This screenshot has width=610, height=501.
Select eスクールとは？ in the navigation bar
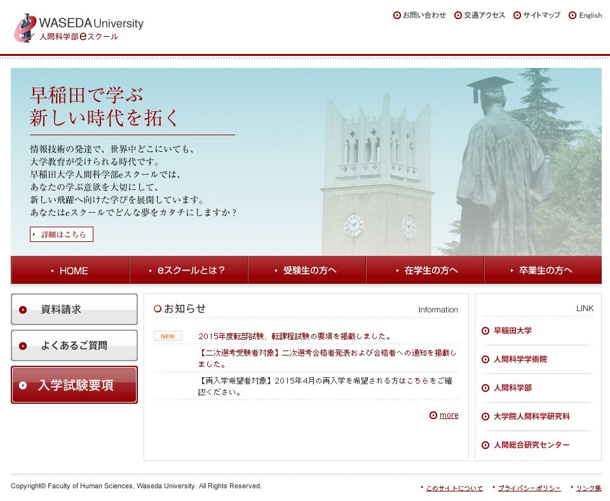[189, 270]
